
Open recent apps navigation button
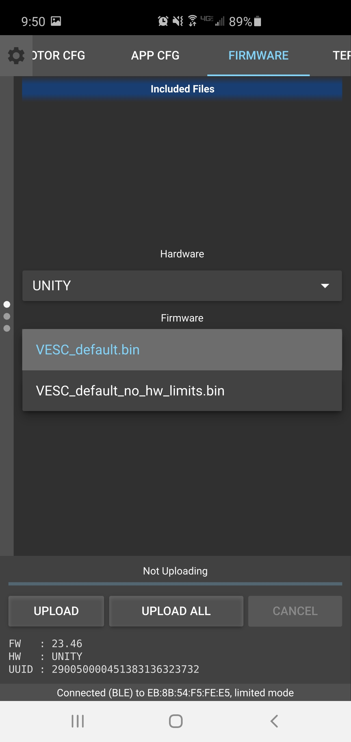coord(78,721)
